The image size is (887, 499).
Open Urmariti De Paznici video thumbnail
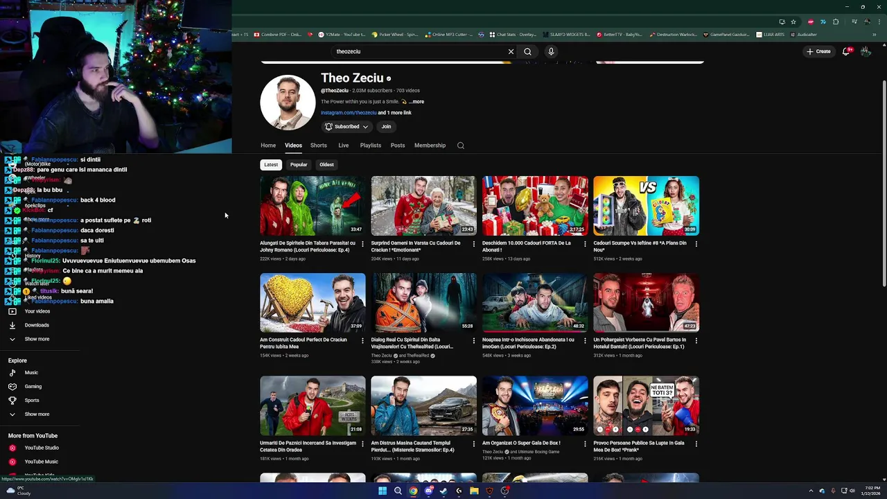[313, 405]
